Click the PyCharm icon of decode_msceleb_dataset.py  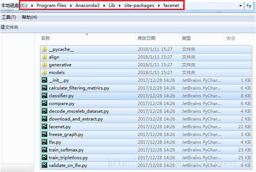click(44, 111)
